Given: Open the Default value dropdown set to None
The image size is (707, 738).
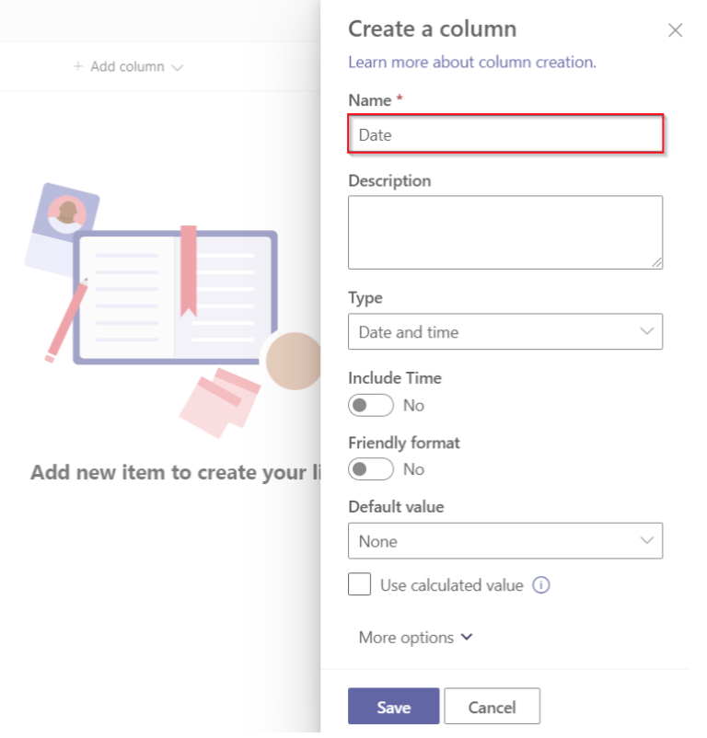Looking at the screenshot, I should [x=504, y=541].
